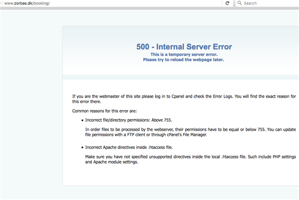
Task: Click the bullet before 'Incorrect Apache directives'
Action: (x=83, y=148)
